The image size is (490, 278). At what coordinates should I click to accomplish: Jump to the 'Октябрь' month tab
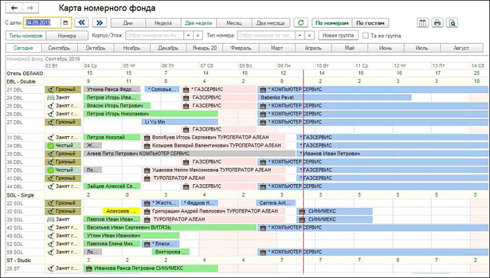coord(95,48)
